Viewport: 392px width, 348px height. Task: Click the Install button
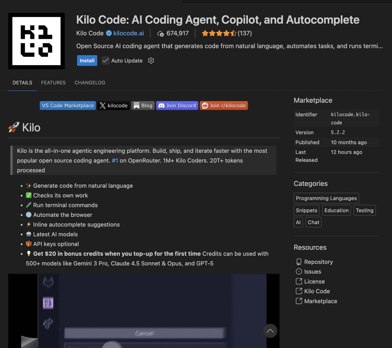tap(87, 60)
